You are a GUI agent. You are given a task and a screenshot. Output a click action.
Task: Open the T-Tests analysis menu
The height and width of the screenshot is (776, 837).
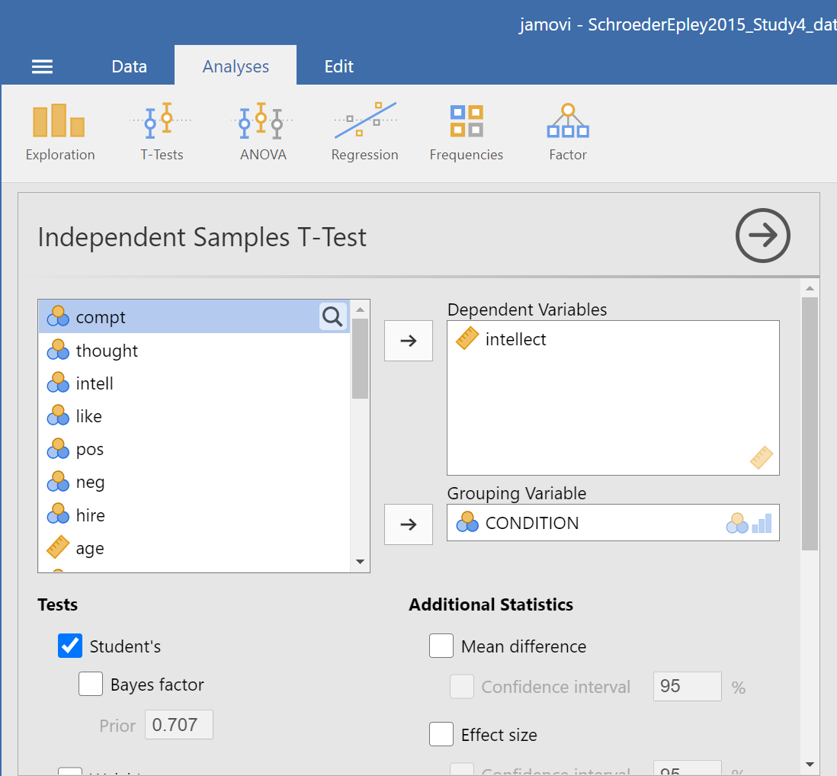[x=162, y=132]
